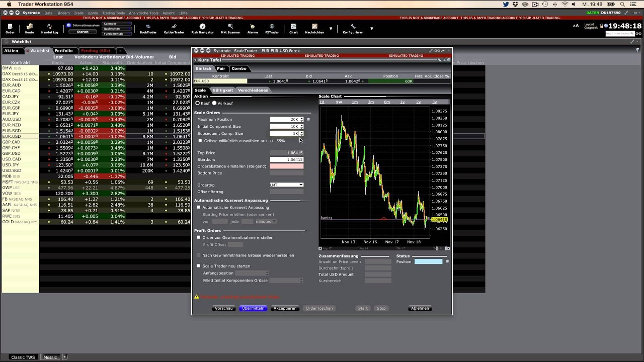Switch to the Gültigkeit tab
The height and width of the screenshot is (362, 644).
tap(222, 90)
